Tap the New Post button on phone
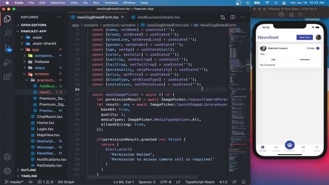The image size is (329, 185). [304, 38]
